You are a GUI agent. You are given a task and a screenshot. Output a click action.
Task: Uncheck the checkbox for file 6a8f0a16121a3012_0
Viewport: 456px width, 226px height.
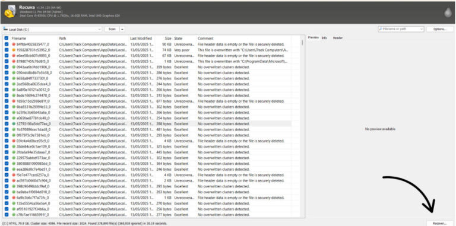tap(7, 90)
